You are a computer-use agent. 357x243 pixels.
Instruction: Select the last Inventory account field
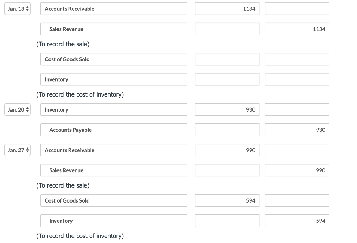coord(114,221)
